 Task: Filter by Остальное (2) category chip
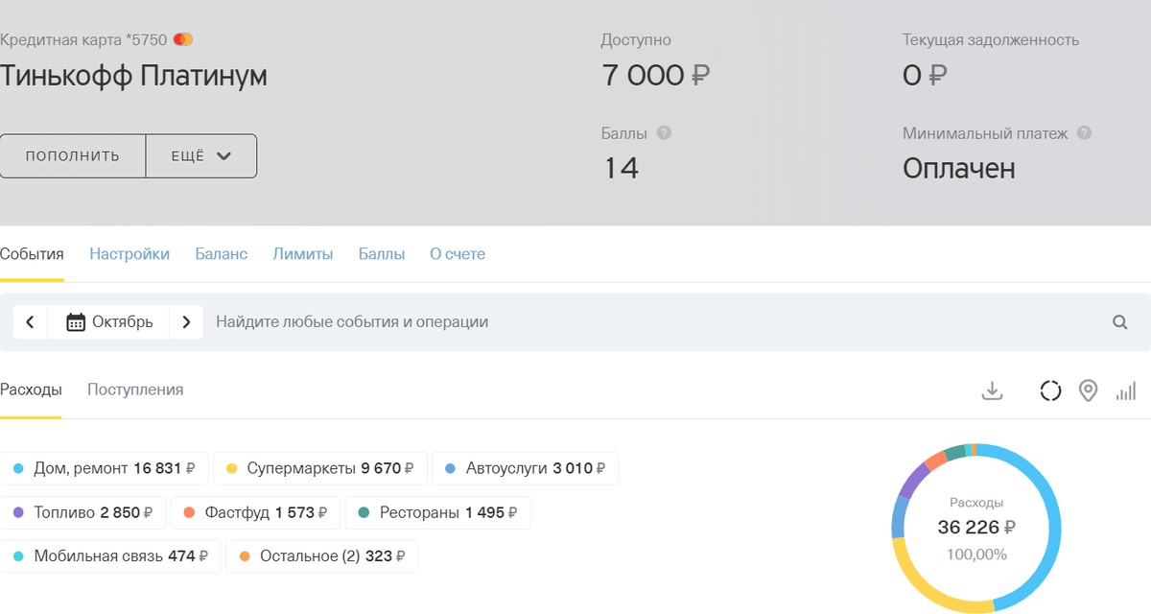(321, 555)
